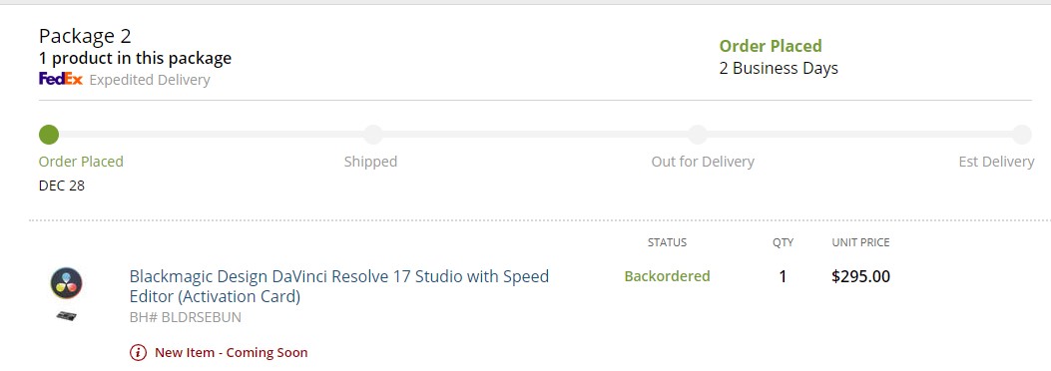The height and width of the screenshot is (371, 1051).
Task: Click the $295.00 unit price
Action: click(860, 276)
